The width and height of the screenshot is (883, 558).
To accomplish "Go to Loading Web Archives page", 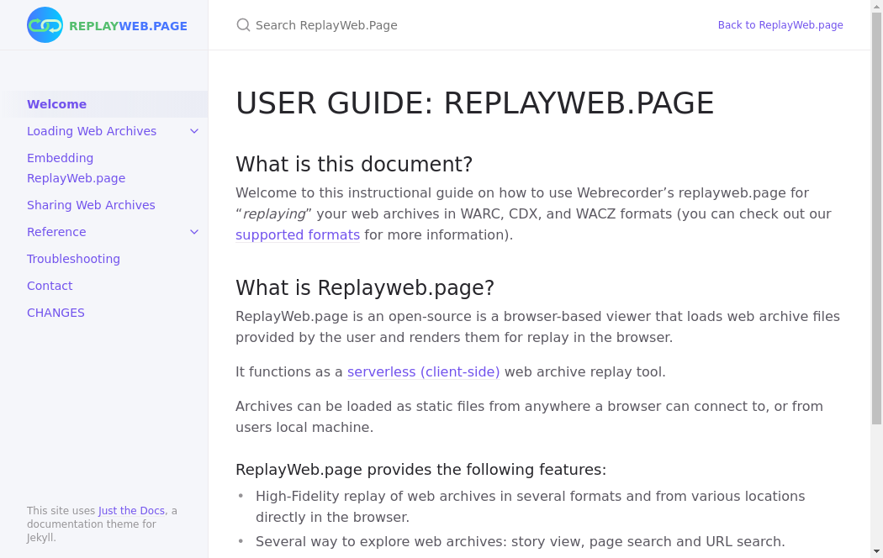I will tap(92, 131).
